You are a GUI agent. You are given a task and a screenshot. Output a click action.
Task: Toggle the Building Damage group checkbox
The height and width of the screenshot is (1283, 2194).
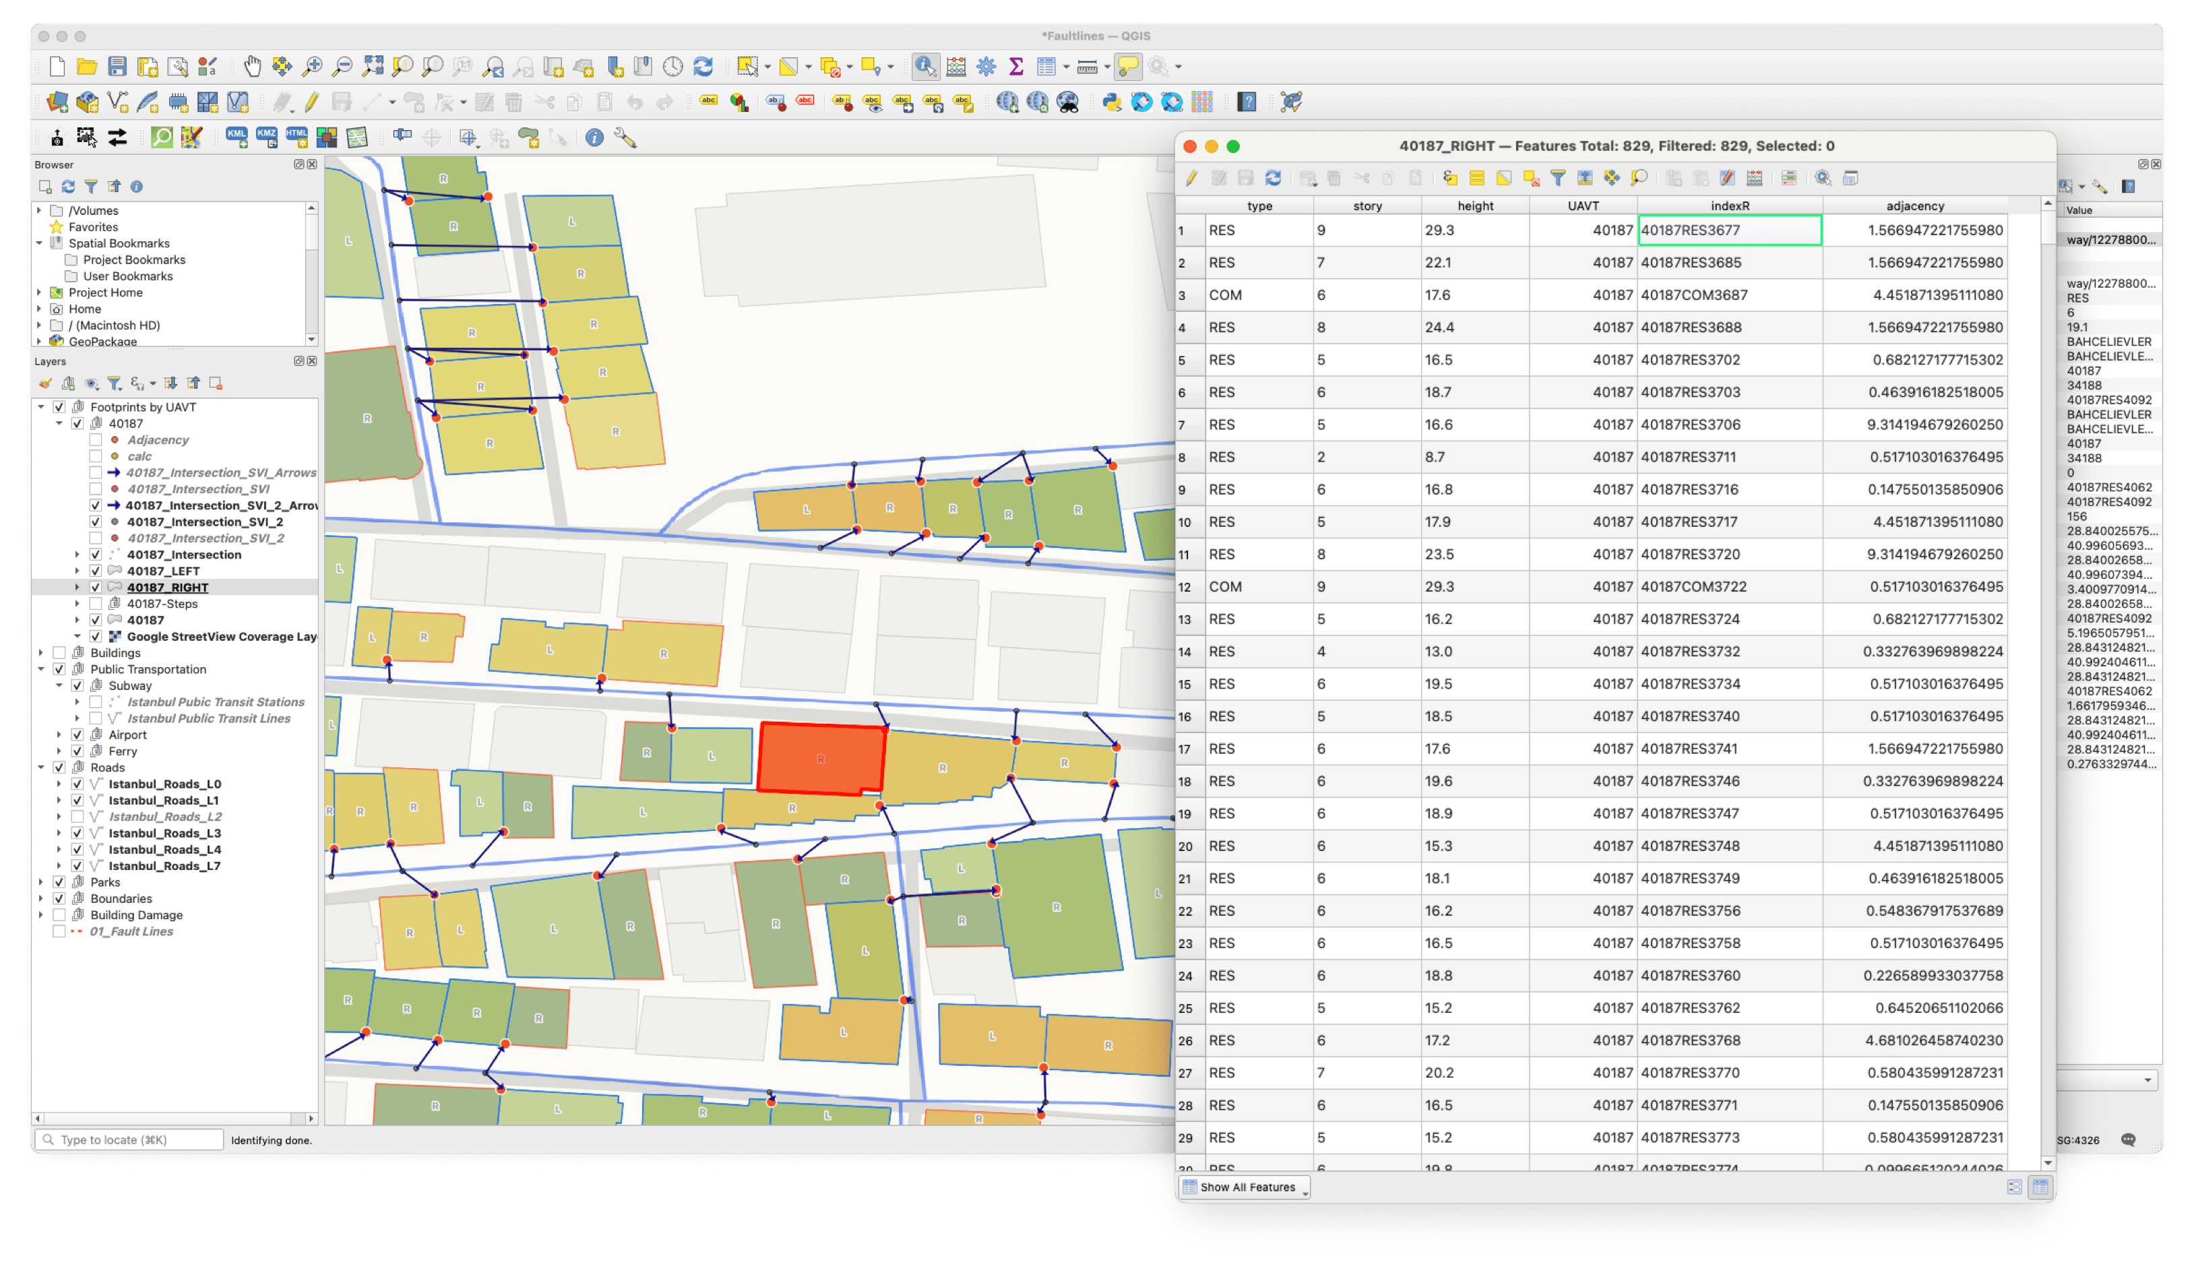click(x=59, y=915)
